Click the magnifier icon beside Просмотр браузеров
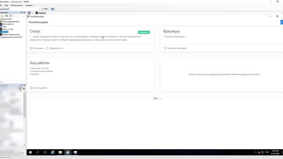This screenshot has height=159, width=283. [165, 48]
